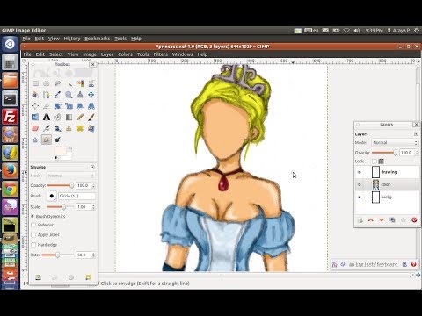Select the Heal tool
The height and width of the screenshot is (316, 422).
pos(80,128)
